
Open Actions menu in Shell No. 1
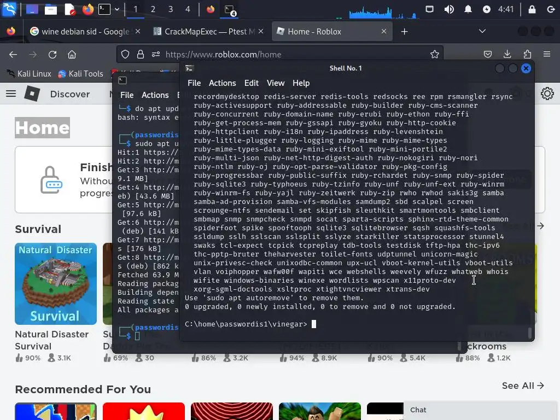click(223, 83)
